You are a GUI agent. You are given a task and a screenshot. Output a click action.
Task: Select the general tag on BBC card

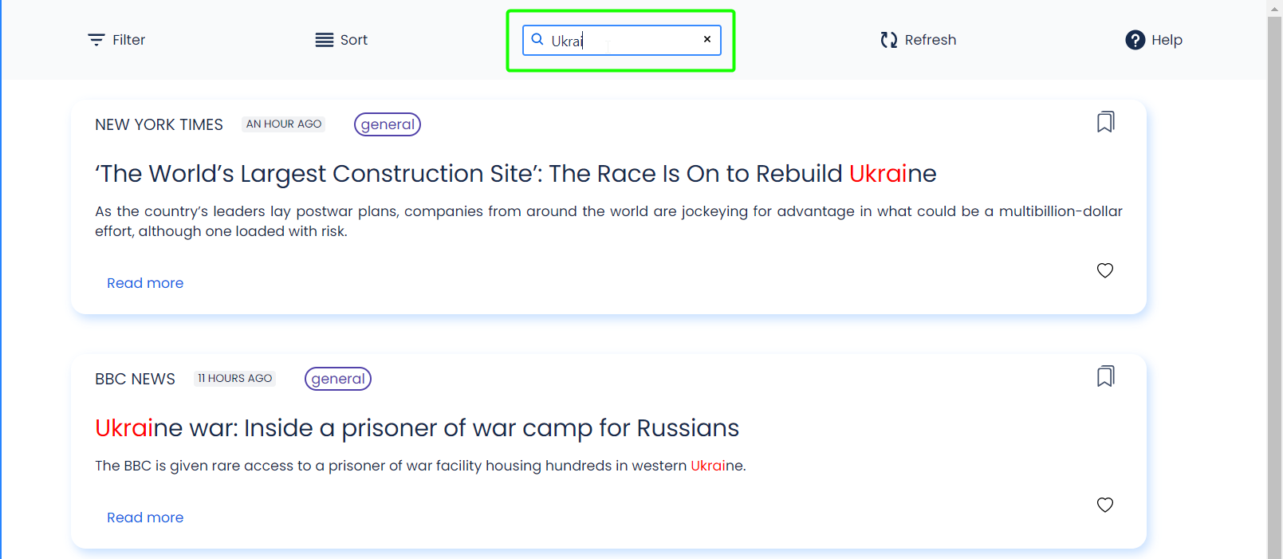pos(338,379)
